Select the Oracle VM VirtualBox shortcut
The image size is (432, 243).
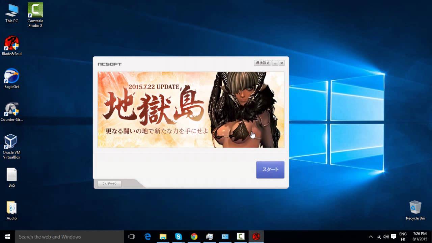tap(11, 147)
